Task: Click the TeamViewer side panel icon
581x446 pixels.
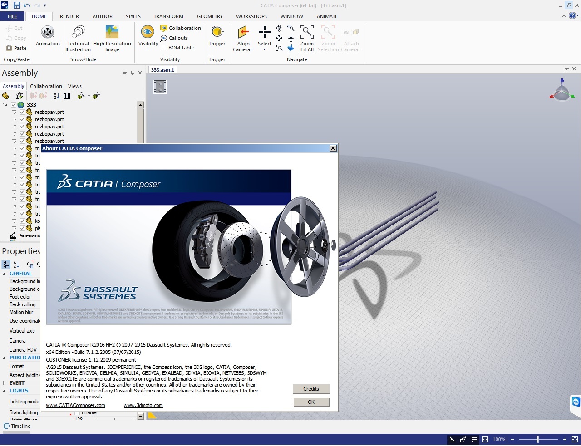Action: (x=576, y=402)
